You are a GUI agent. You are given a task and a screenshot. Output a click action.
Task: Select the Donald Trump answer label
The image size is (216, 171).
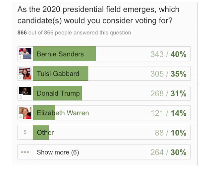click(x=58, y=93)
